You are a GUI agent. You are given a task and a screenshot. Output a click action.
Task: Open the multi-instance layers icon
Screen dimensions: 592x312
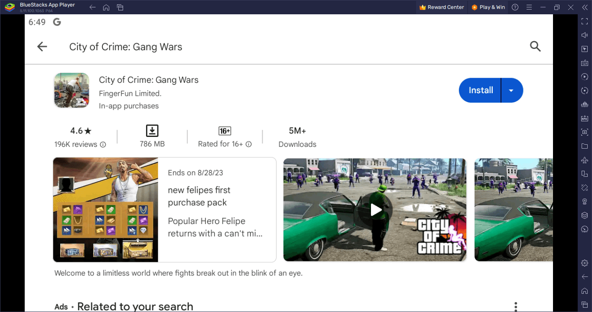click(x=585, y=215)
